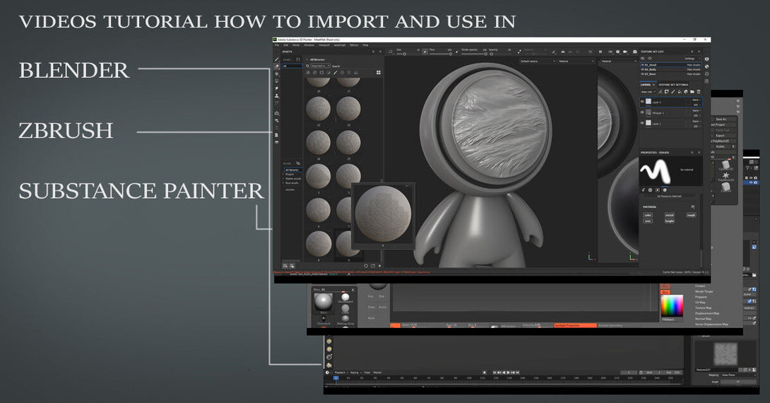
Task: Delete layer with the trash icon
Action: [x=699, y=91]
